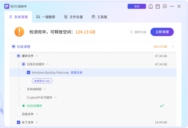Expand the 日志文件 chevron

click(x=37, y=114)
